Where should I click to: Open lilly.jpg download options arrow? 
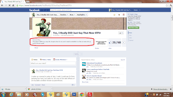point(25,89)
